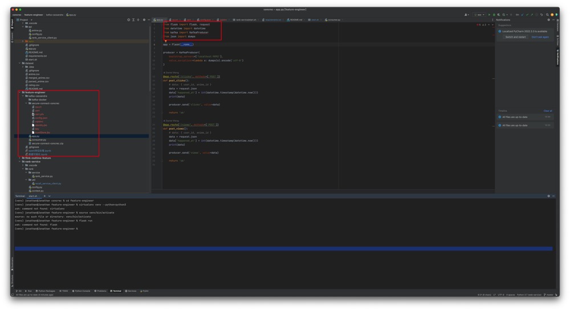Go to next highlighted error down arrow
570x310 pixels.
click(x=492, y=24)
